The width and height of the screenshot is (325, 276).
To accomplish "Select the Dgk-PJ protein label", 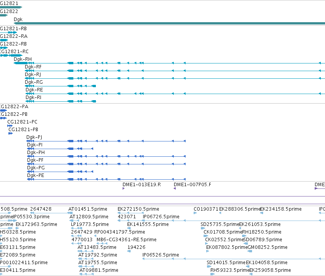I will point(34,137).
